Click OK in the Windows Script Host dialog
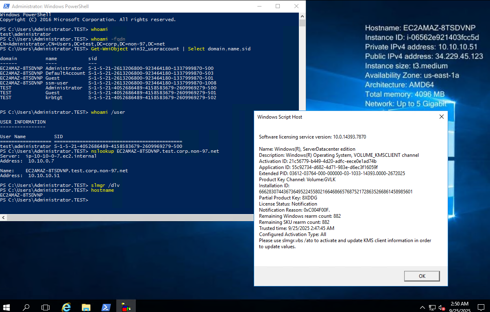 point(422,276)
